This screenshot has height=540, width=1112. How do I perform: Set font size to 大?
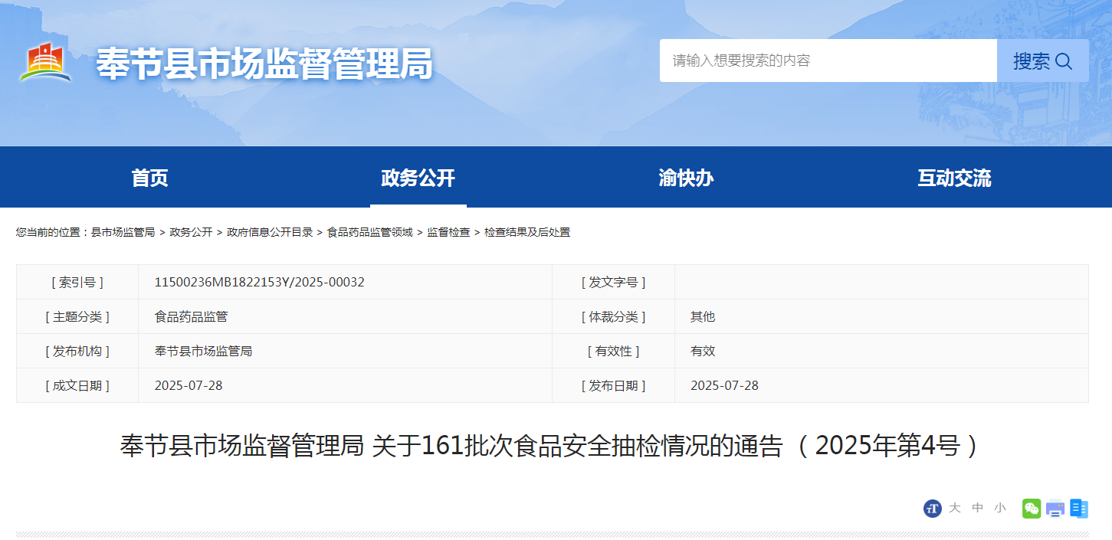point(954,508)
